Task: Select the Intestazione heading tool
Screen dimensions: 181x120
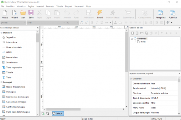Action: pyautogui.click(x=10, y=42)
